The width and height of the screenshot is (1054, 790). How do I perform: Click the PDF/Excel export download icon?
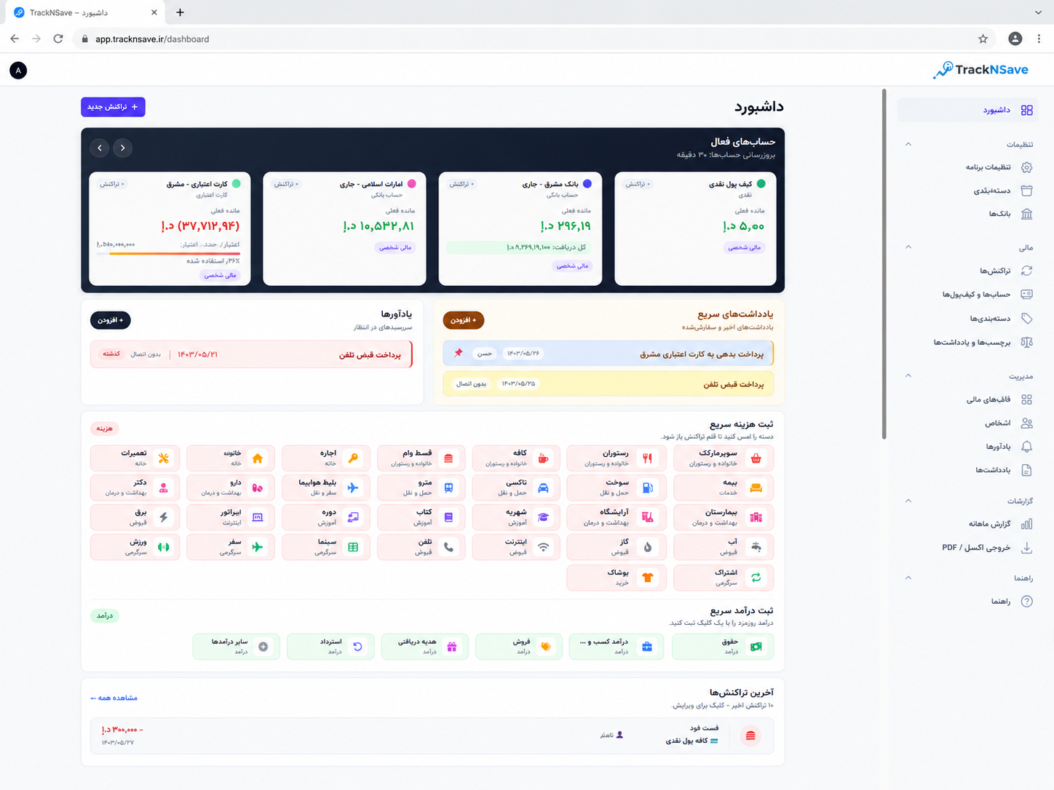point(1026,547)
